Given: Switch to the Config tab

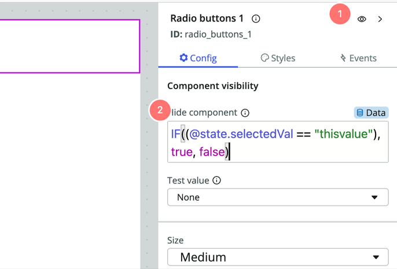Looking at the screenshot, I should point(198,58).
